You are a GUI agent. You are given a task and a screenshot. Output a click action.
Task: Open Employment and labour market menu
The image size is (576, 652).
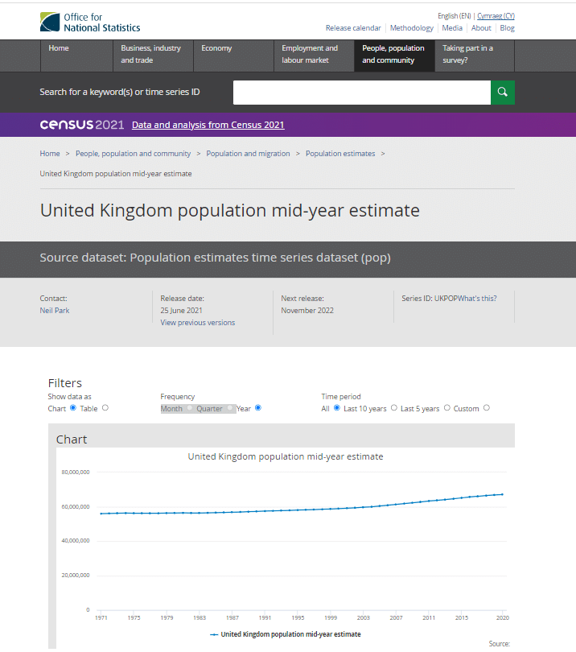(x=310, y=54)
